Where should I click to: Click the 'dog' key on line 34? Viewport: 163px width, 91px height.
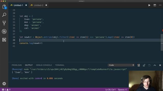tap(26, 25)
